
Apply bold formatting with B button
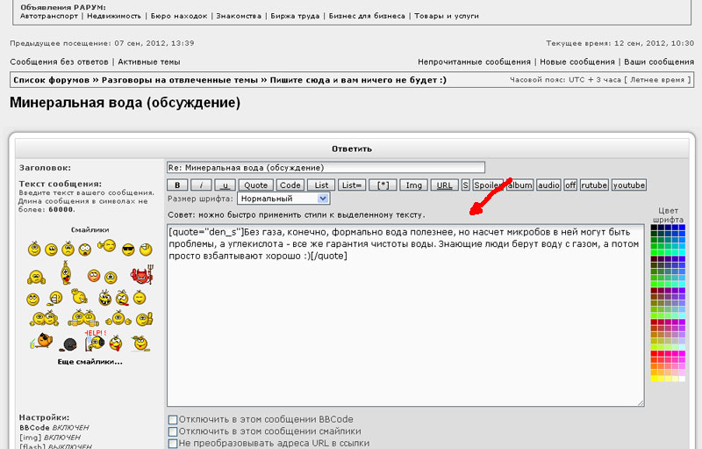pos(177,185)
